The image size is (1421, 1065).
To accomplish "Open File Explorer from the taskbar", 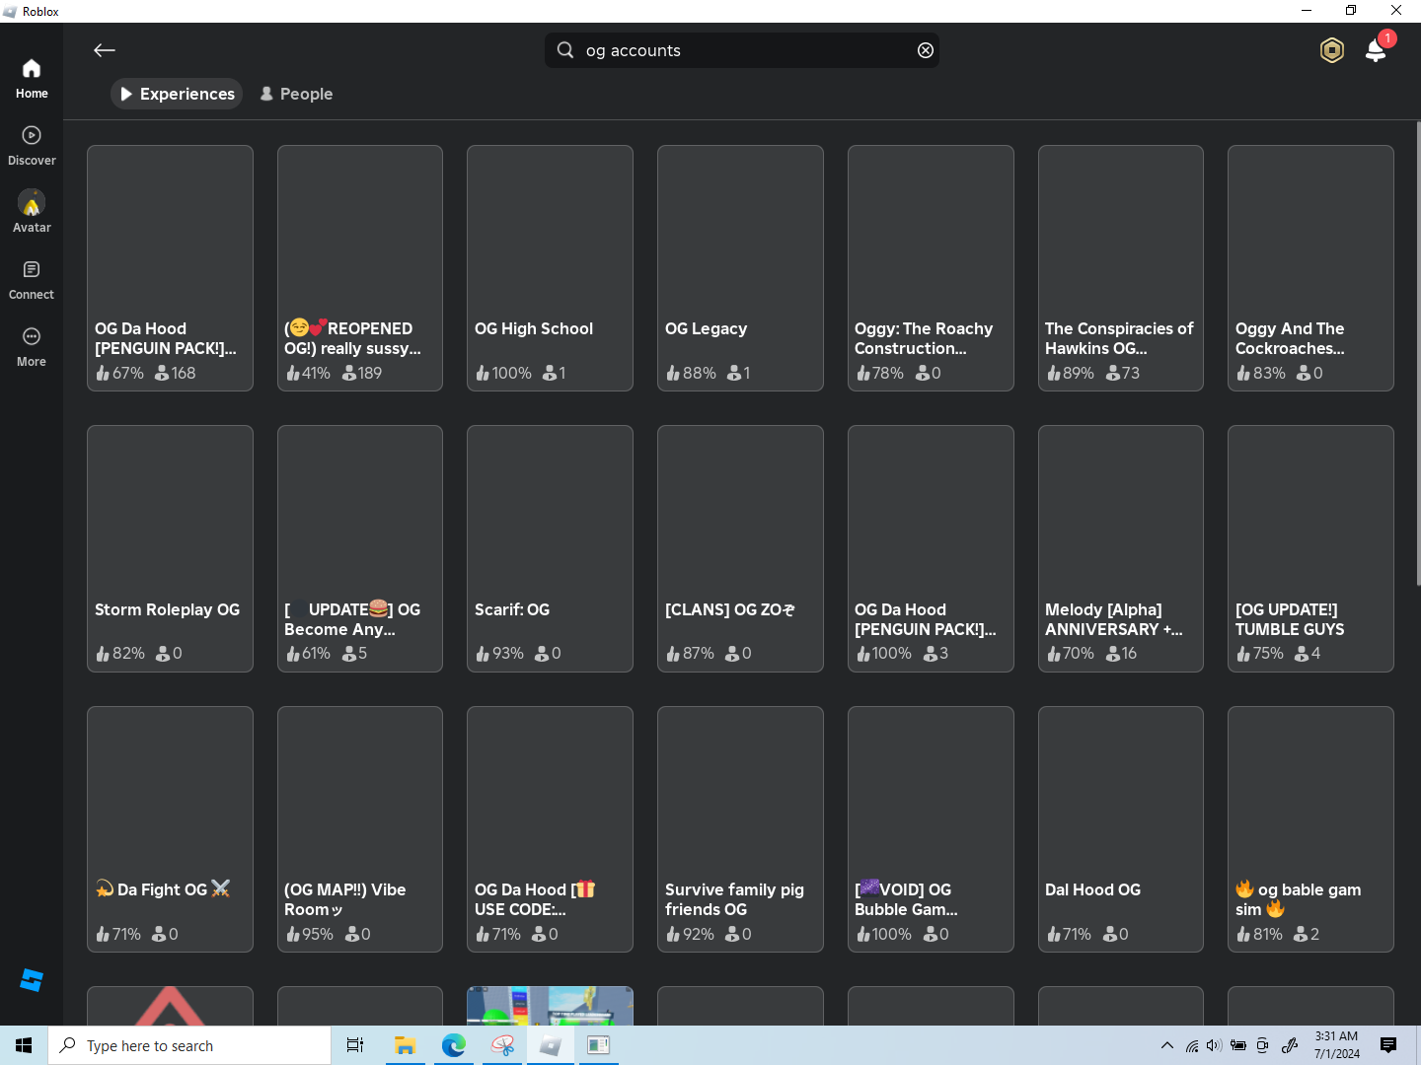I will coord(405,1045).
